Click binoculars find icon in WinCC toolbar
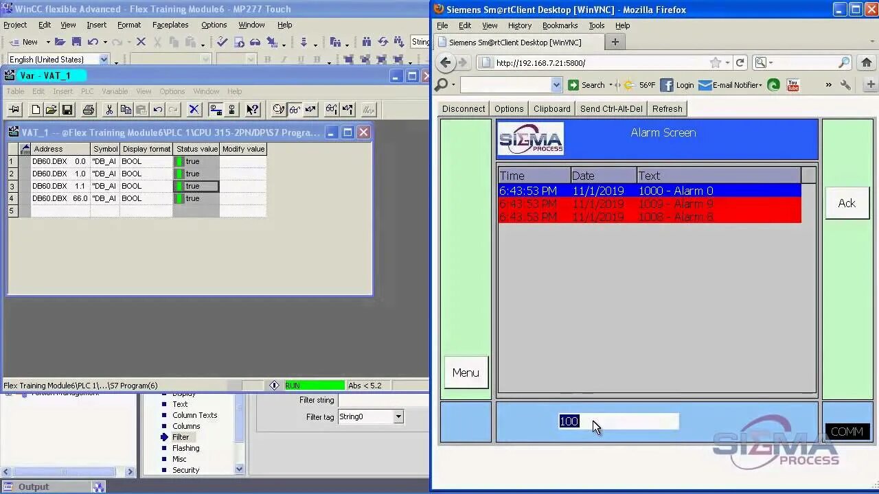The image size is (879, 494). (367, 42)
